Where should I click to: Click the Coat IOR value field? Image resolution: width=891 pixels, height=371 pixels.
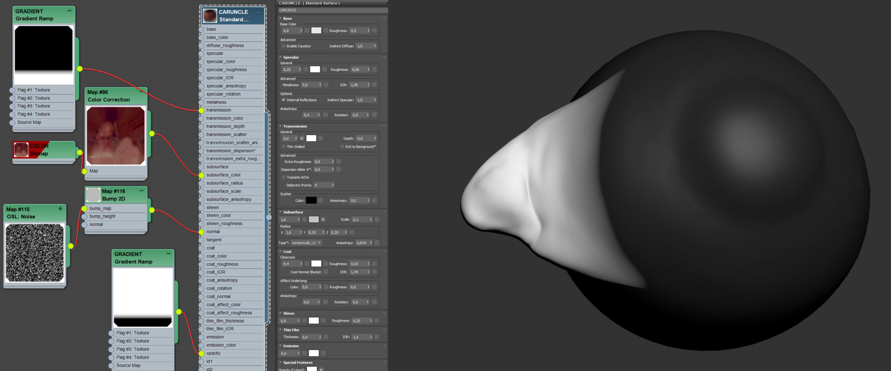360,272
